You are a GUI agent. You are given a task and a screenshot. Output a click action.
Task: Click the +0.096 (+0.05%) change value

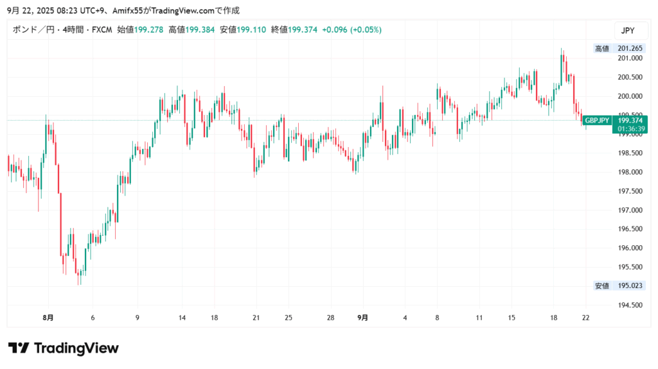pyautogui.click(x=351, y=30)
